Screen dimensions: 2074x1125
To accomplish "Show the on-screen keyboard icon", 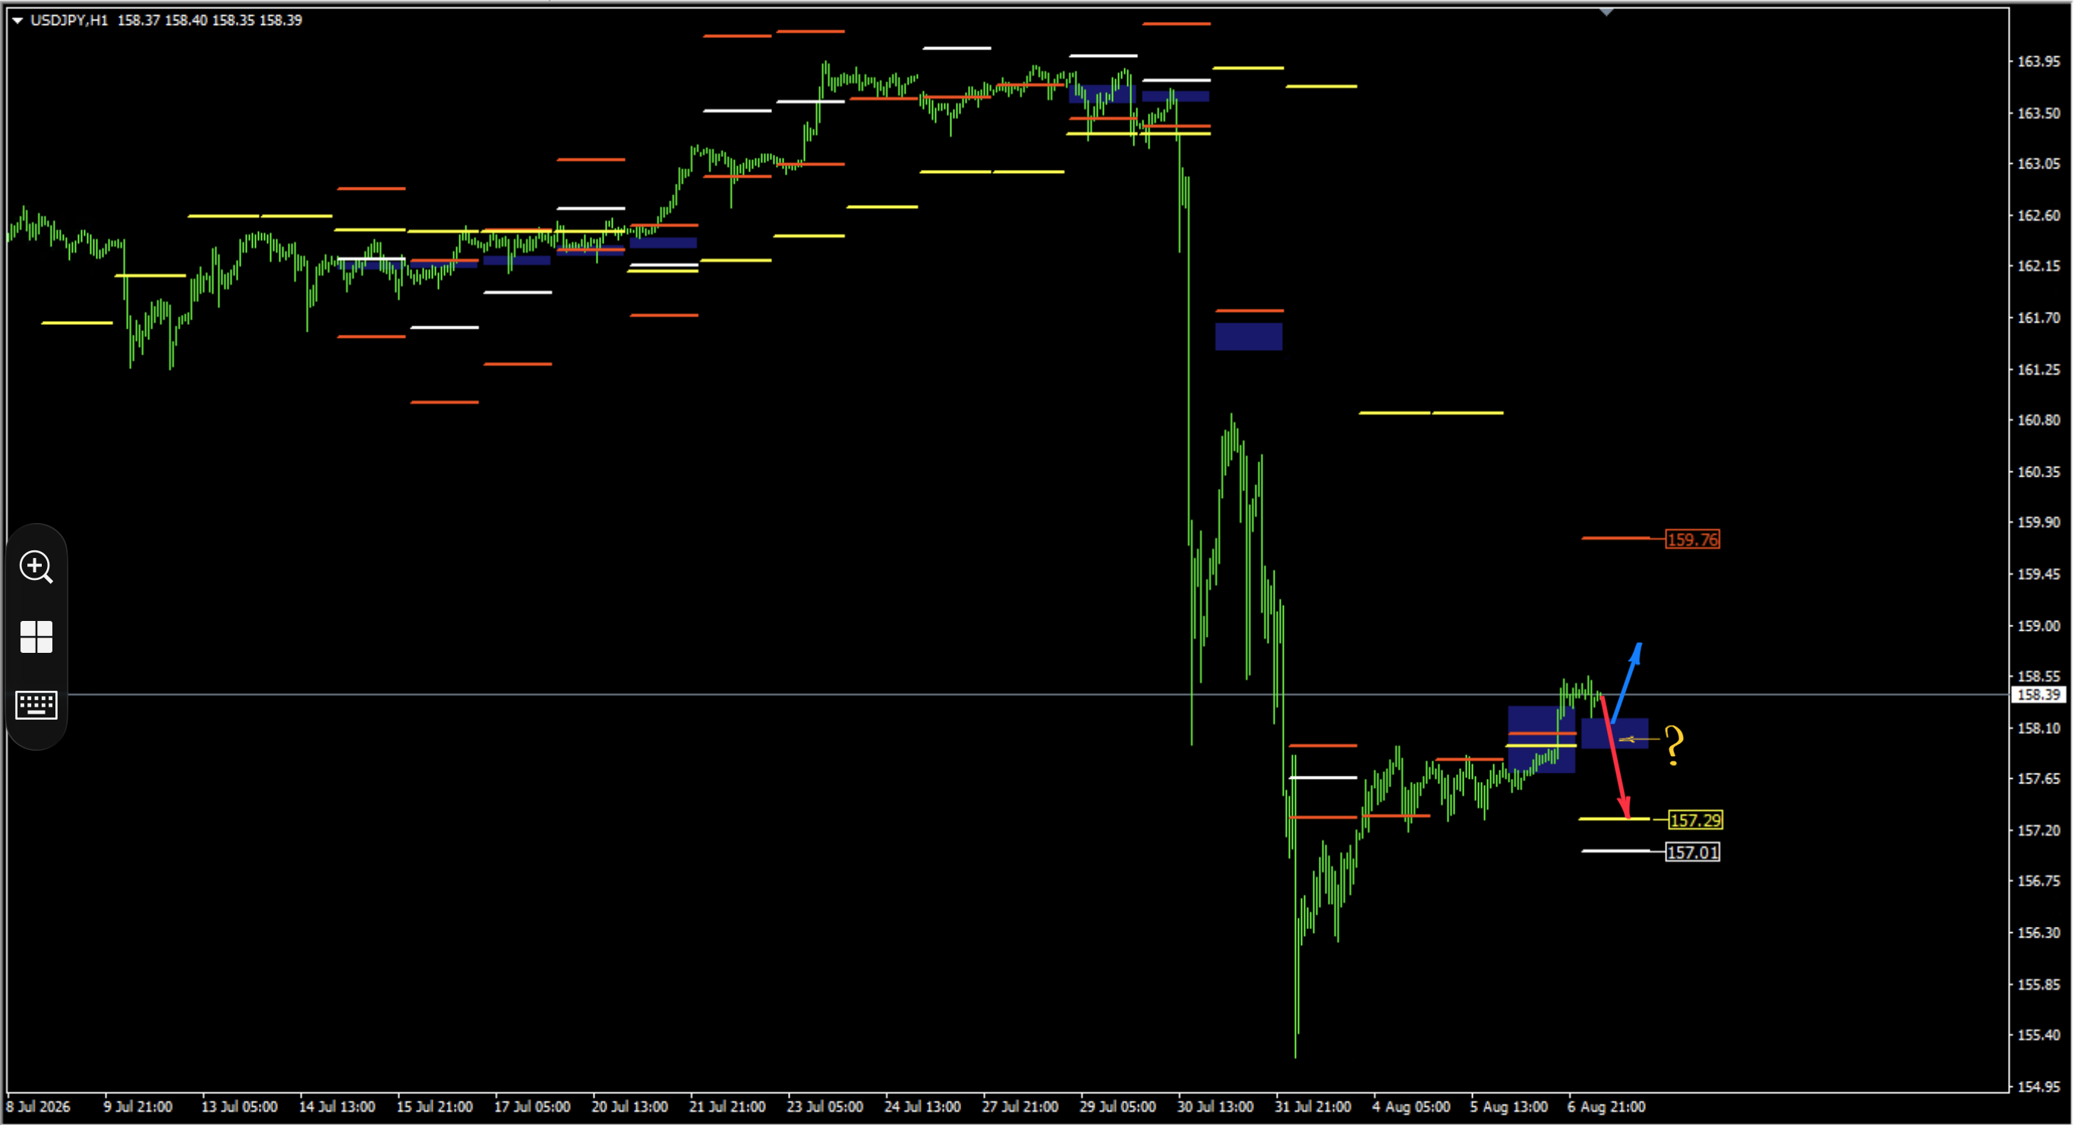I will tap(36, 704).
